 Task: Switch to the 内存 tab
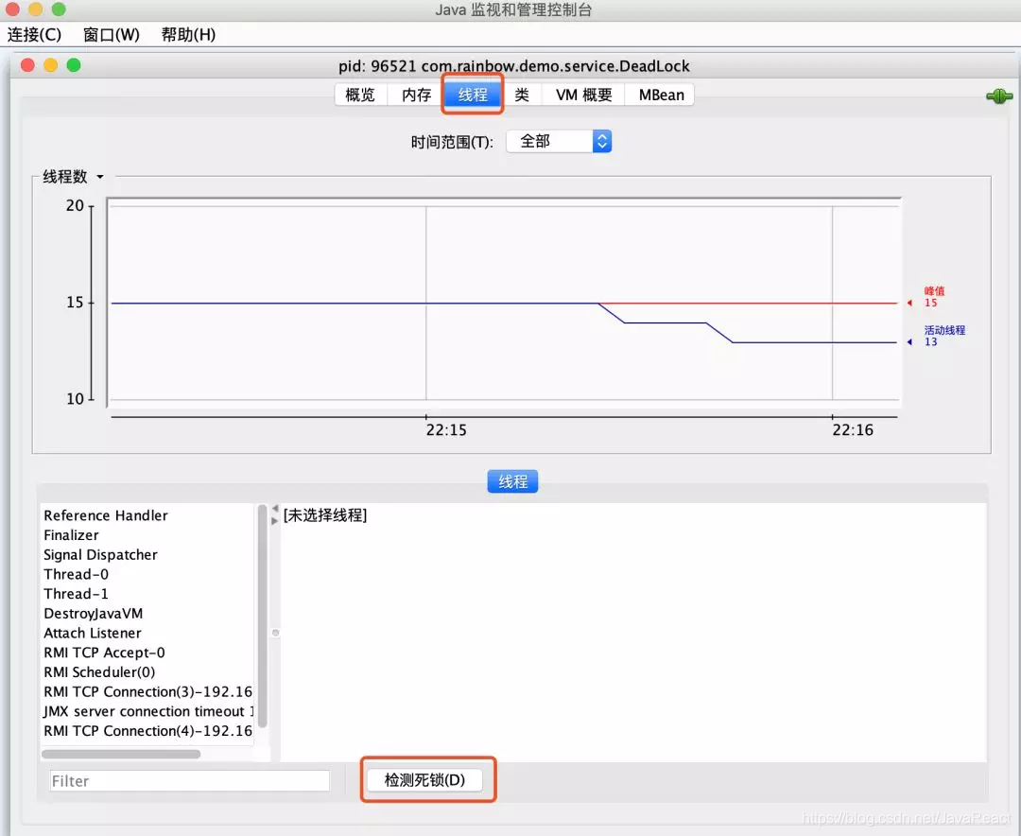pos(417,96)
